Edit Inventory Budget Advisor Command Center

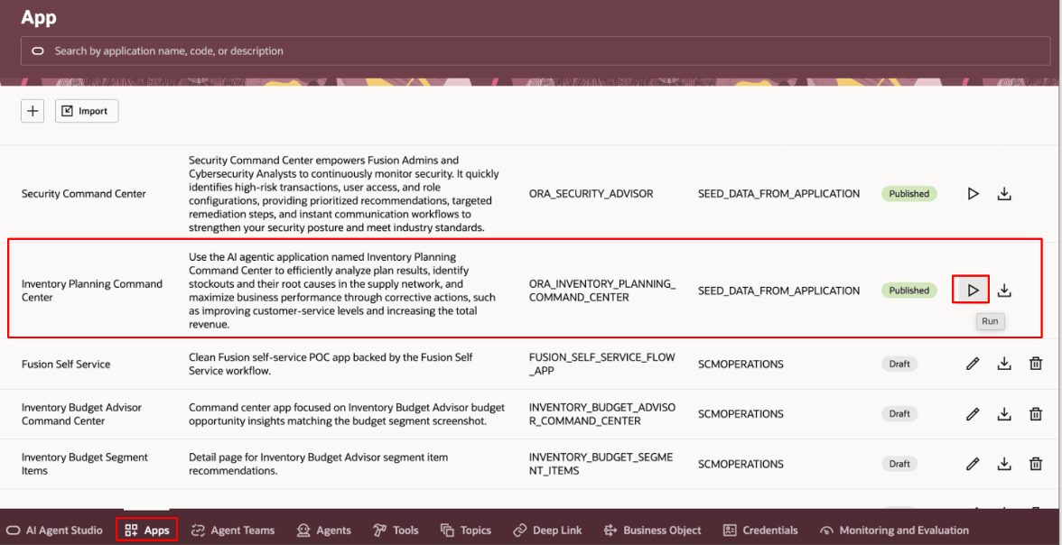click(973, 413)
